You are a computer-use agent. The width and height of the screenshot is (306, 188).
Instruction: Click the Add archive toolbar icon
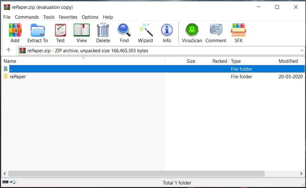(15, 30)
